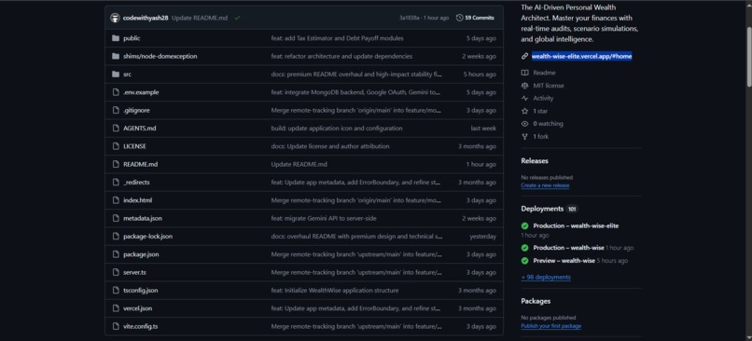Click the file icon beside LICENSE

(x=115, y=146)
